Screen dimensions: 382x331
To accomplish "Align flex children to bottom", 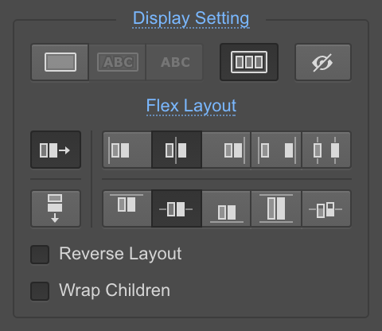I will click(x=226, y=208).
